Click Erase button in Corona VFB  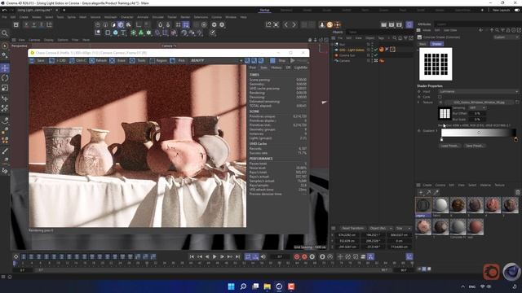[x=117, y=60]
